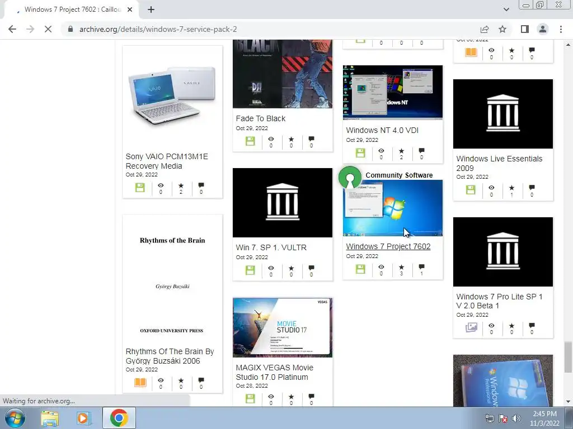The height and width of the screenshot is (429, 573).
Task: Close the Windows 7 Project 7602 tab
Action: coord(130,9)
